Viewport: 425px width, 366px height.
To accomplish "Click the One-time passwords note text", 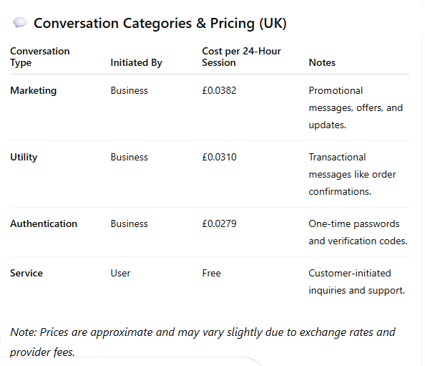I will [x=358, y=233].
